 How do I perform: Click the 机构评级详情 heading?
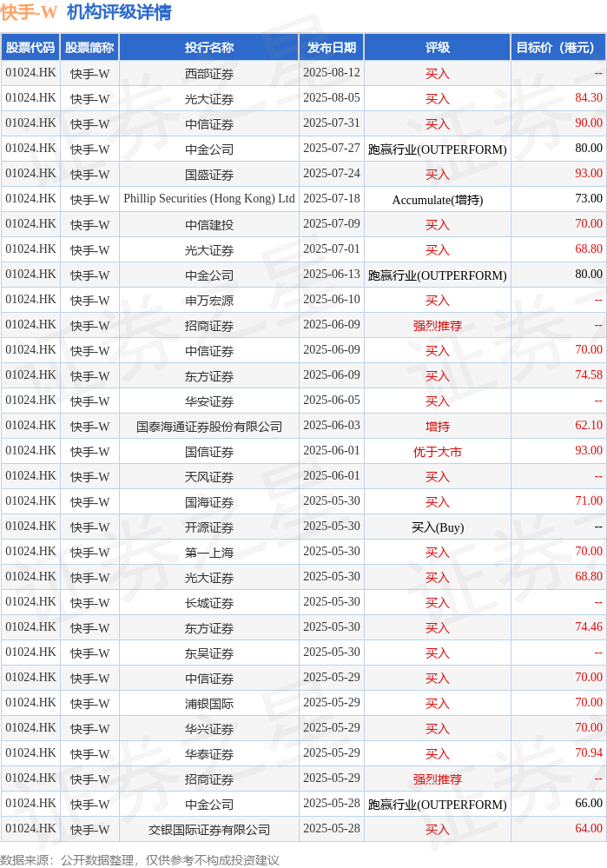click(x=120, y=12)
